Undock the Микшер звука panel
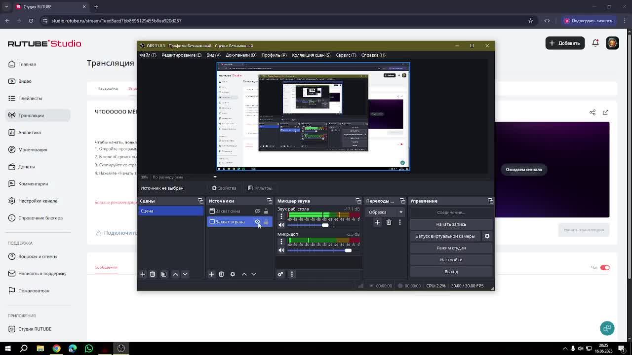This screenshot has width=632, height=355. [x=358, y=201]
